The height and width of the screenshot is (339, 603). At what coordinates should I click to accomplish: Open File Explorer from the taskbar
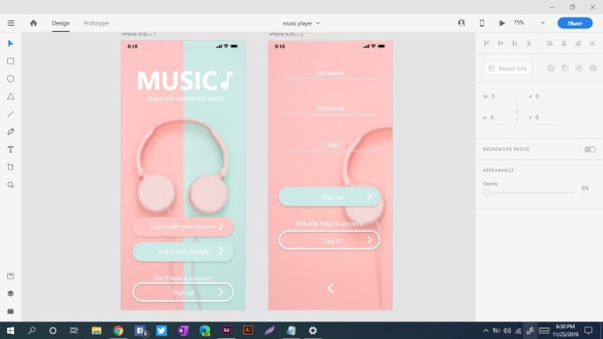tap(96, 330)
